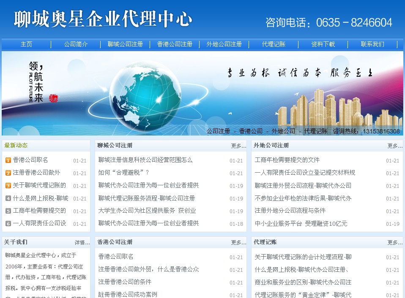This screenshot has width=405, height=298.
Task: Open 更多... in the 聊城公司注册 section
Action: [238, 145]
